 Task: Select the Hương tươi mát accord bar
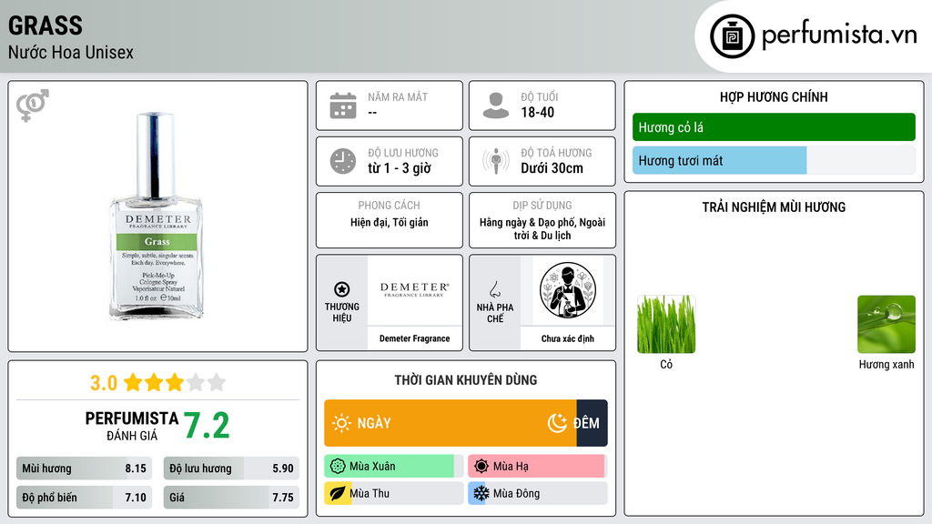click(774, 160)
